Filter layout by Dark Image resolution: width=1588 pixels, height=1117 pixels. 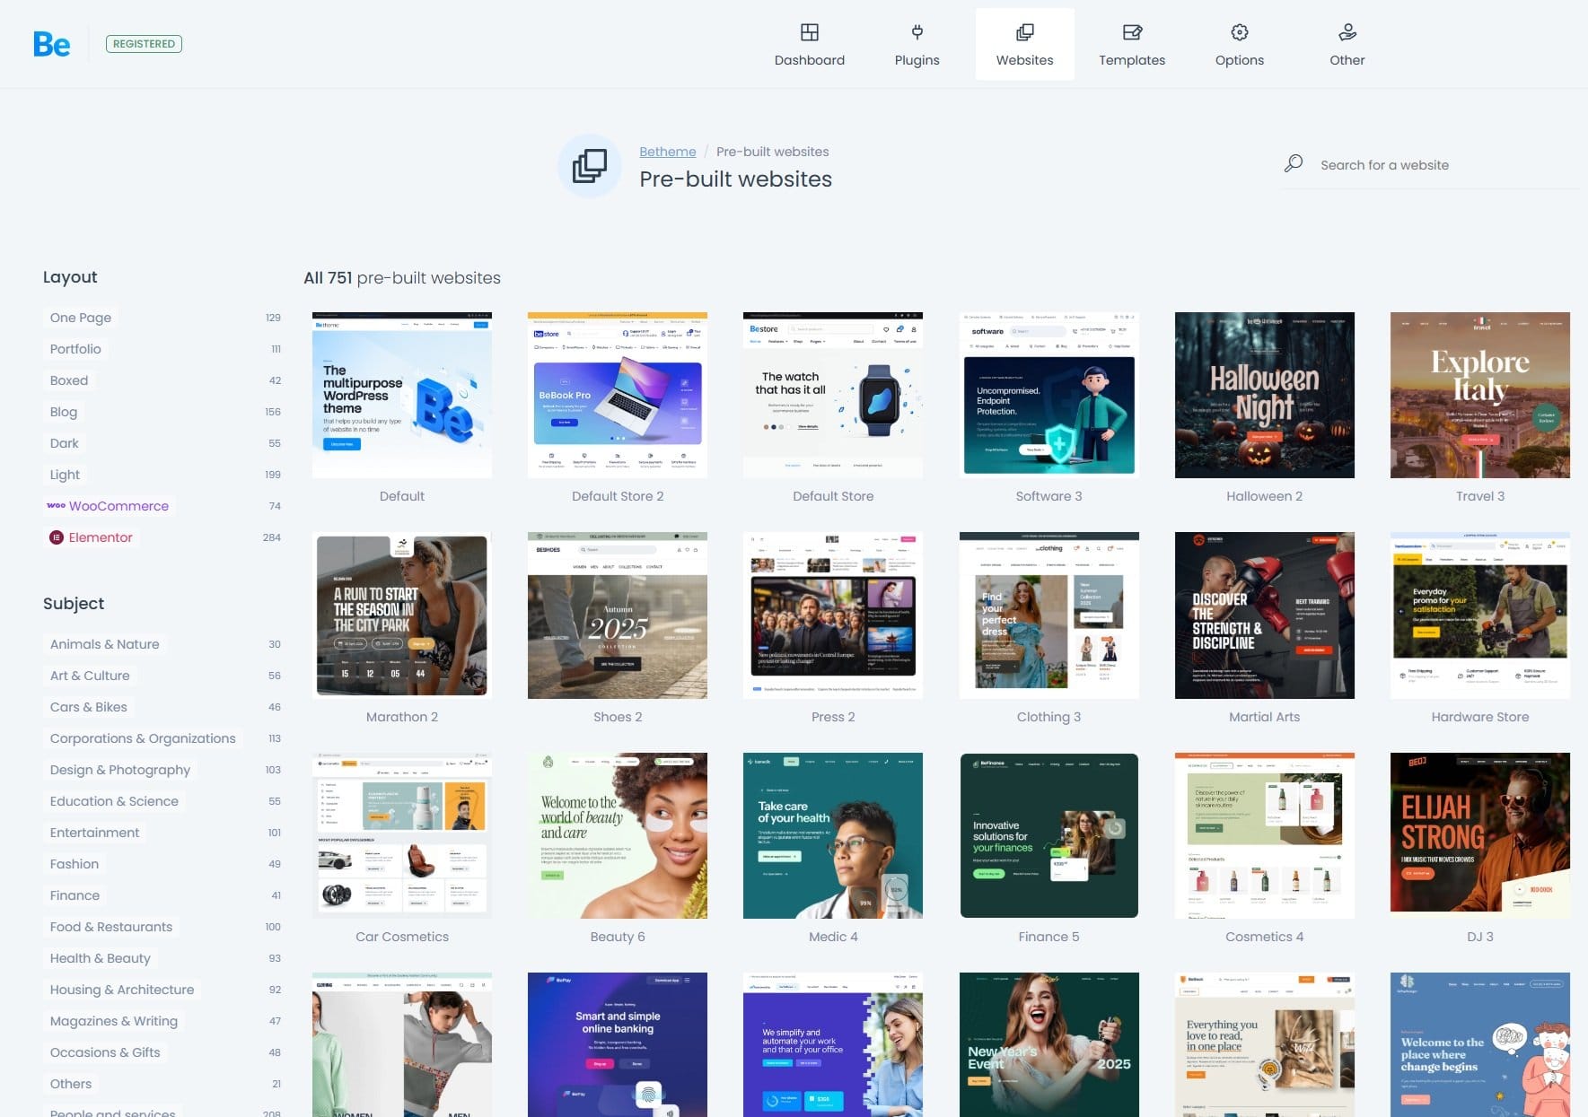(65, 443)
